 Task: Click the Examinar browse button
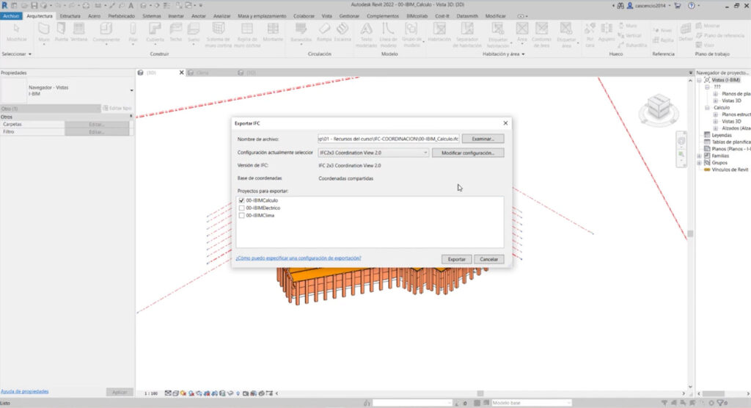click(x=482, y=139)
